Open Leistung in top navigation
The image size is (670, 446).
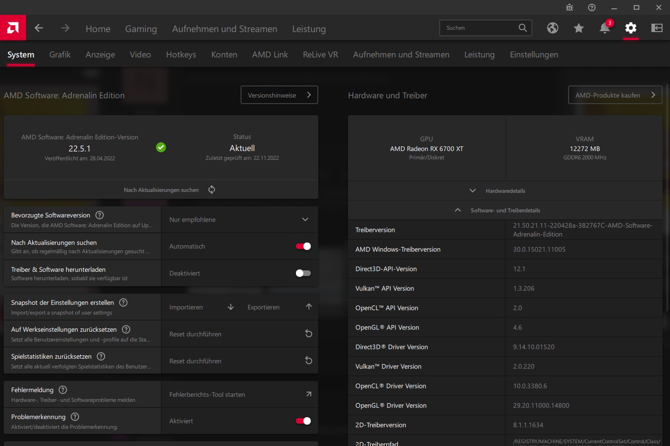[309, 29]
